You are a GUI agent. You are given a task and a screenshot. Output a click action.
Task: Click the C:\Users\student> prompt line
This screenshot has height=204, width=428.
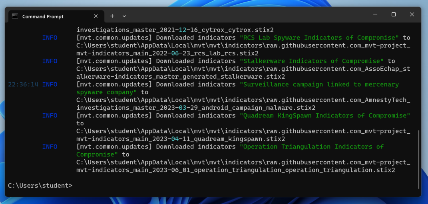40,186
